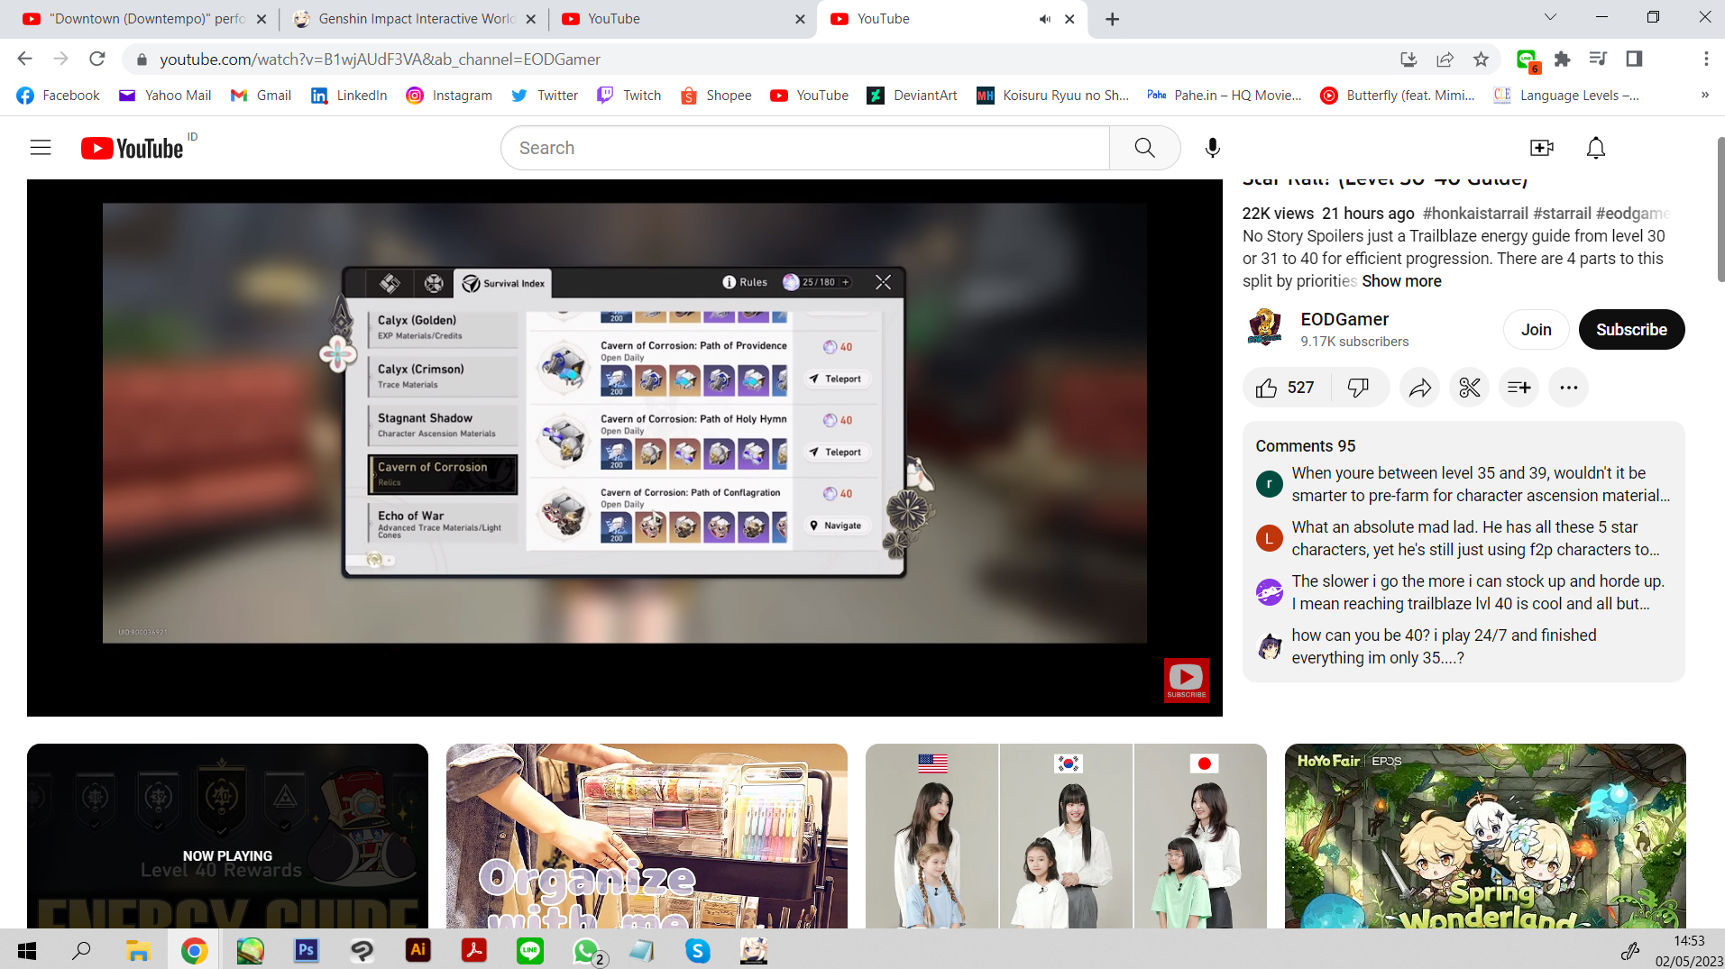Mute the playing YouTube tab

click(1044, 19)
